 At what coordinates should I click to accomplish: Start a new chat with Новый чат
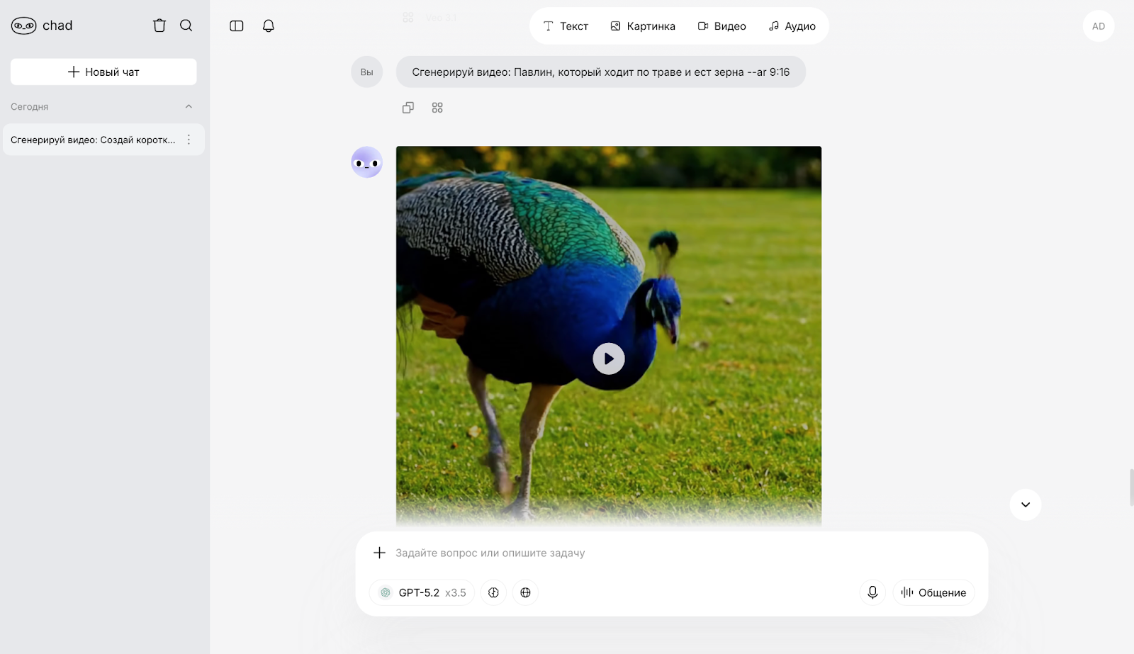(103, 72)
